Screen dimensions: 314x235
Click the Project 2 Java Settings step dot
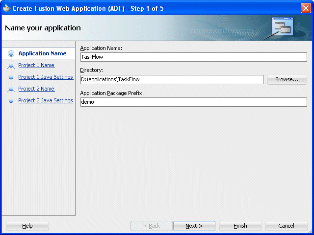click(11, 100)
